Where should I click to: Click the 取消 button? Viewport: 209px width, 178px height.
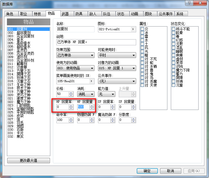point(171,171)
